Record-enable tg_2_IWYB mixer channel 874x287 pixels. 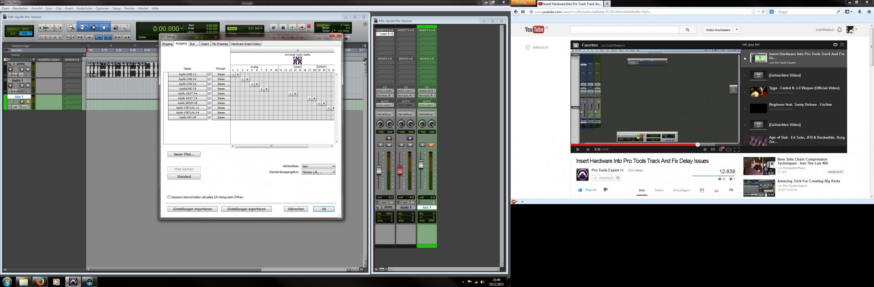389,138
